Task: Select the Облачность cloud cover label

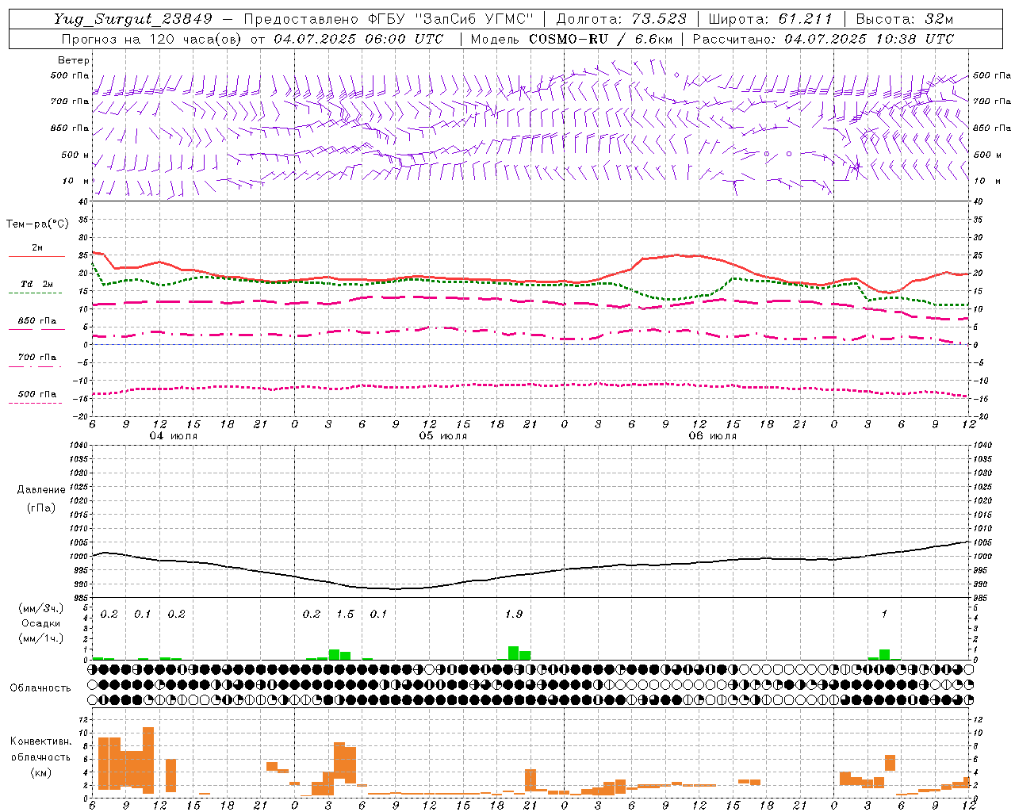Action: pos(40,688)
